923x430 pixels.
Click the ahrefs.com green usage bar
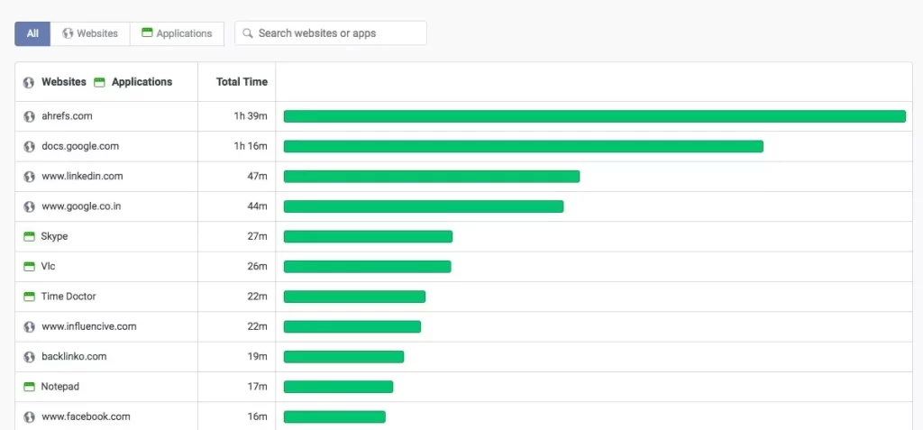click(595, 116)
